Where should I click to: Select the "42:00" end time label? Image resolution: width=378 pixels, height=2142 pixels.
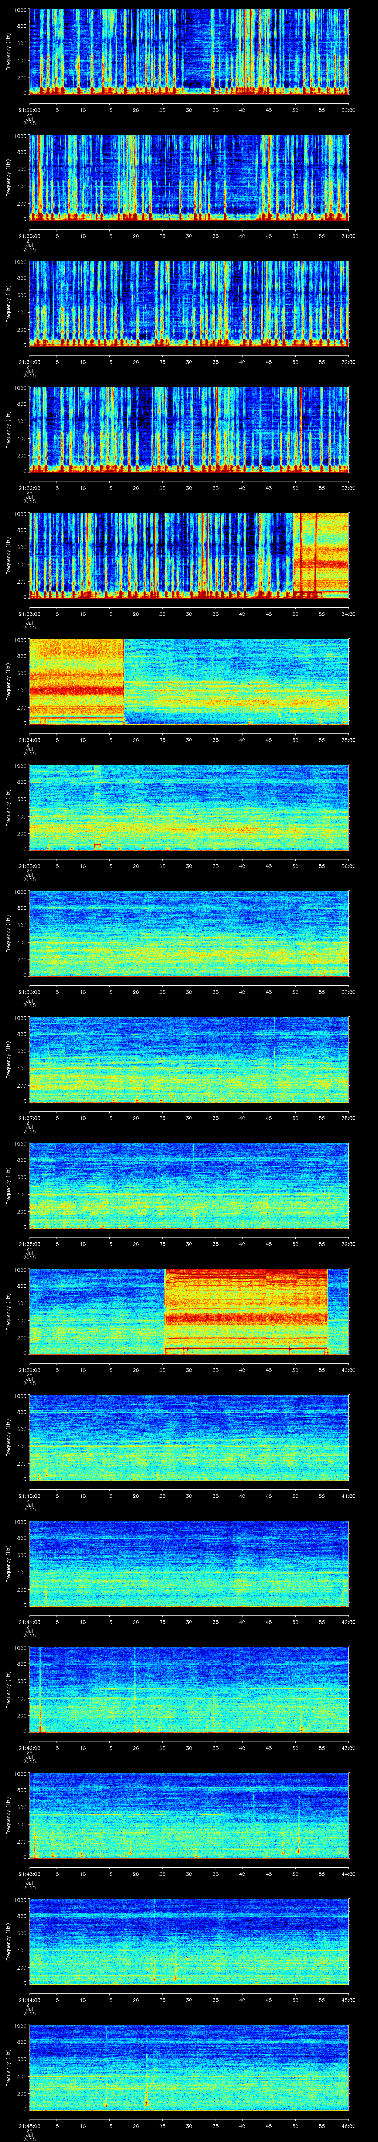pyautogui.click(x=349, y=1622)
